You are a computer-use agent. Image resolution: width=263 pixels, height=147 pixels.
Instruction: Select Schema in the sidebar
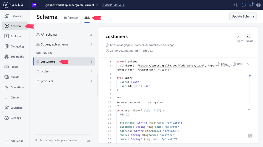click(x=15, y=26)
